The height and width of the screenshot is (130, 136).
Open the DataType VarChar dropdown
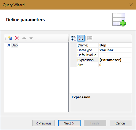pyautogui.click(x=115, y=50)
